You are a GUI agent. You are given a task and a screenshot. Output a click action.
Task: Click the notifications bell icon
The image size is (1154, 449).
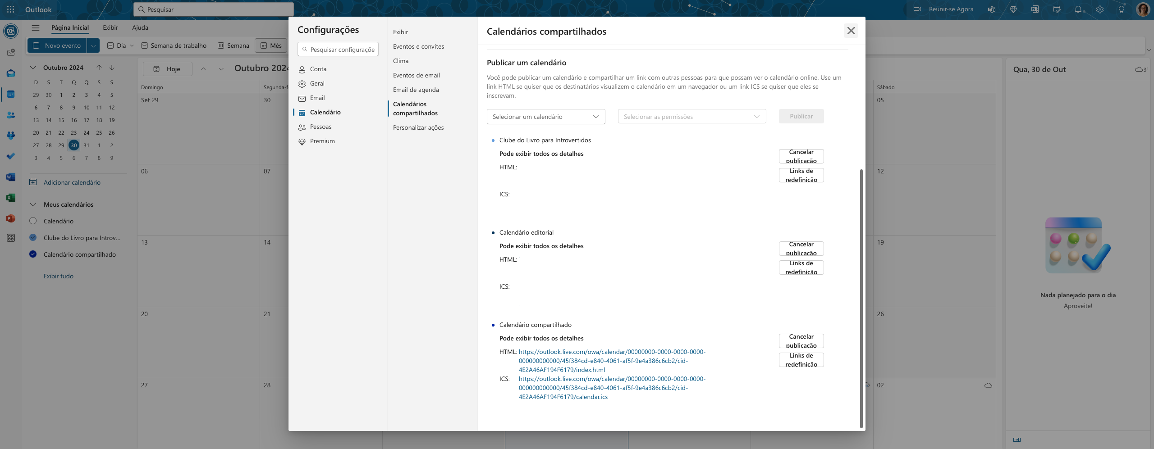[x=1078, y=9]
